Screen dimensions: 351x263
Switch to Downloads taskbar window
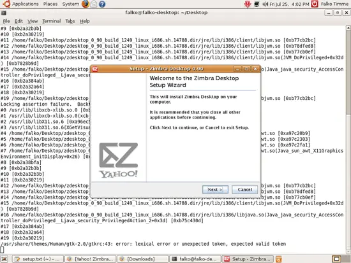point(143,259)
